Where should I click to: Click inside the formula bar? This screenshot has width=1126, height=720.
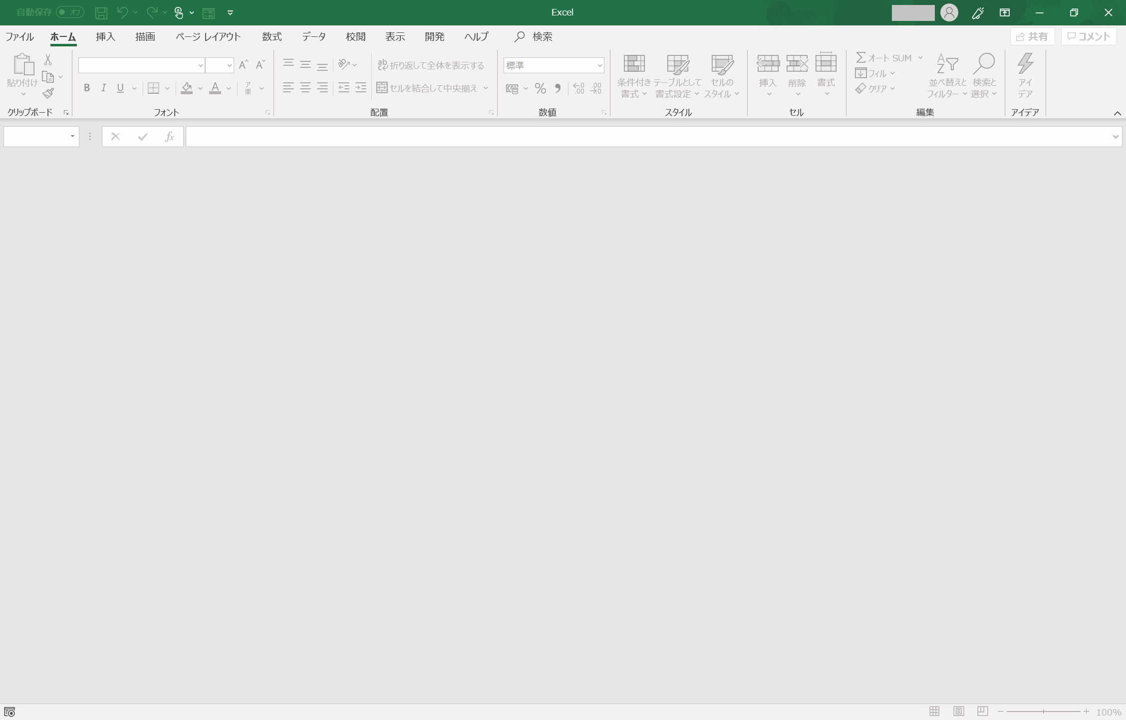tap(599, 136)
